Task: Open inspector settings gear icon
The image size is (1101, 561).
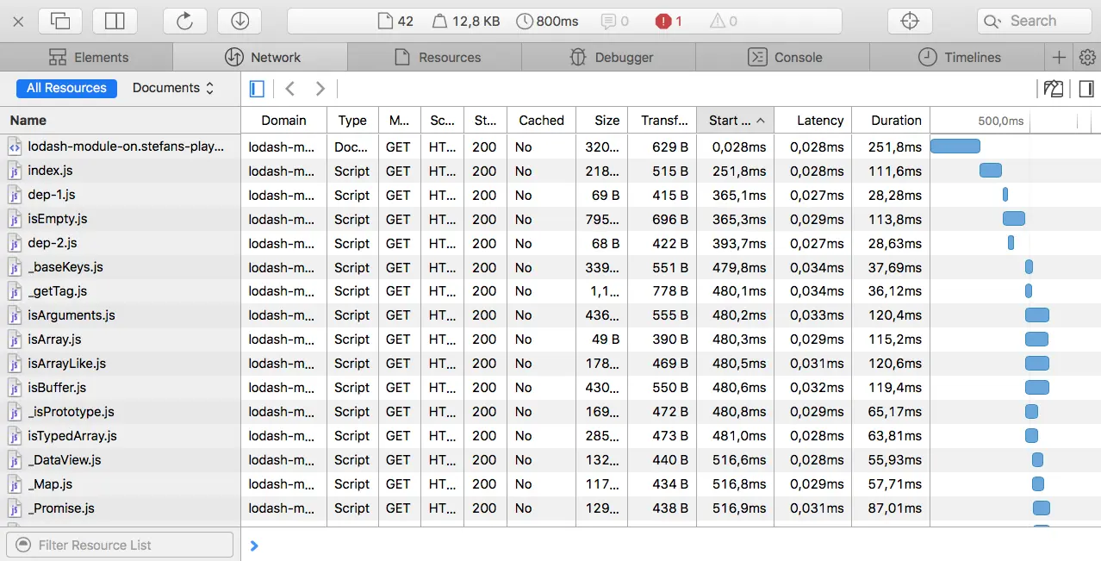Action: coord(1087,57)
